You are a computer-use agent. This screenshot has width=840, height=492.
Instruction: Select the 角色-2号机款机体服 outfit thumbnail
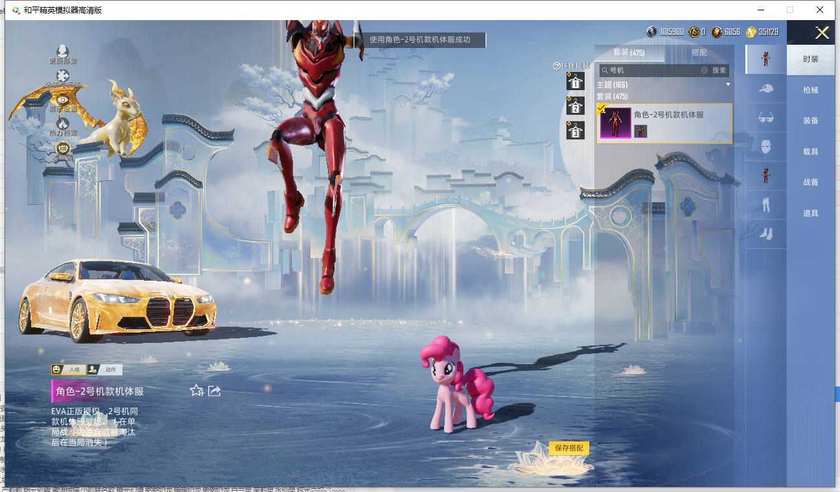(616, 123)
